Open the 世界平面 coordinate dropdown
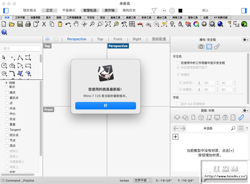The width and height of the screenshot is (250, 184). [x=143, y=180]
